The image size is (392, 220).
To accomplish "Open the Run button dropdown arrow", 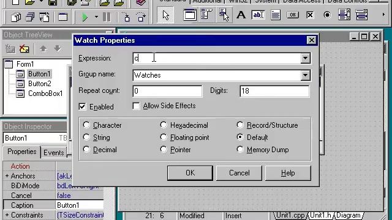I will pos(96,17).
